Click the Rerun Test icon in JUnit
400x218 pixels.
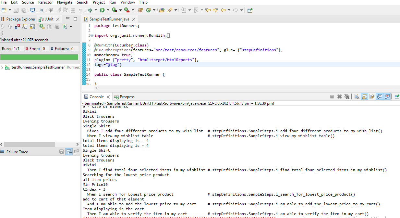[x=42, y=27]
